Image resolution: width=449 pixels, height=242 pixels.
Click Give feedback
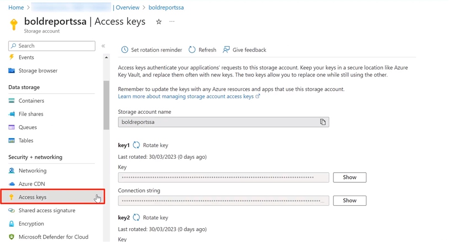pyautogui.click(x=245, y=50)
